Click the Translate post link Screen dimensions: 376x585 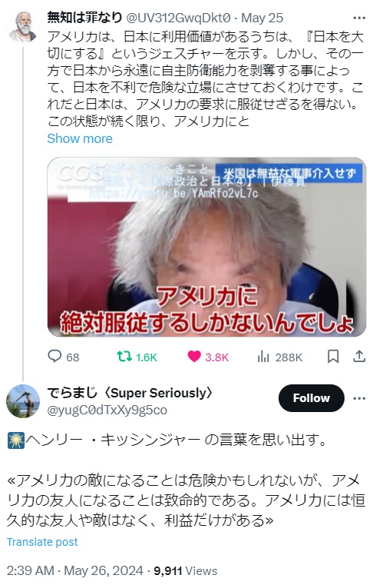pos(42,542)
